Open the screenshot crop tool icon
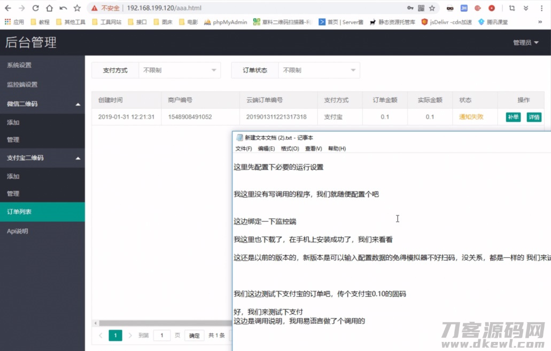 click(x=511, y=8)
